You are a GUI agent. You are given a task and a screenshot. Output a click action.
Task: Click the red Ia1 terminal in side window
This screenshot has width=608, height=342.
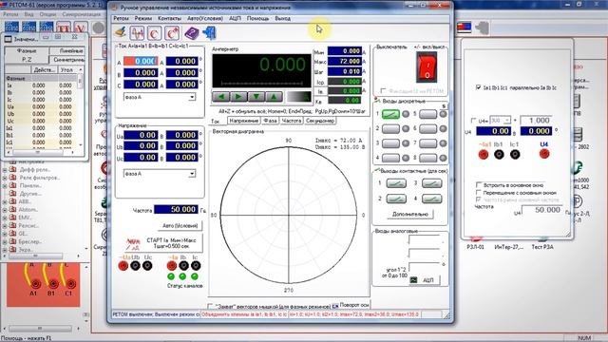pyautogui.click(x=484, y=154)
